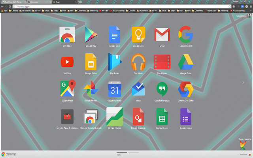Switch to the Dark Theme tab
The height and width of the screenshot is (158, 253).
(13, 2)
